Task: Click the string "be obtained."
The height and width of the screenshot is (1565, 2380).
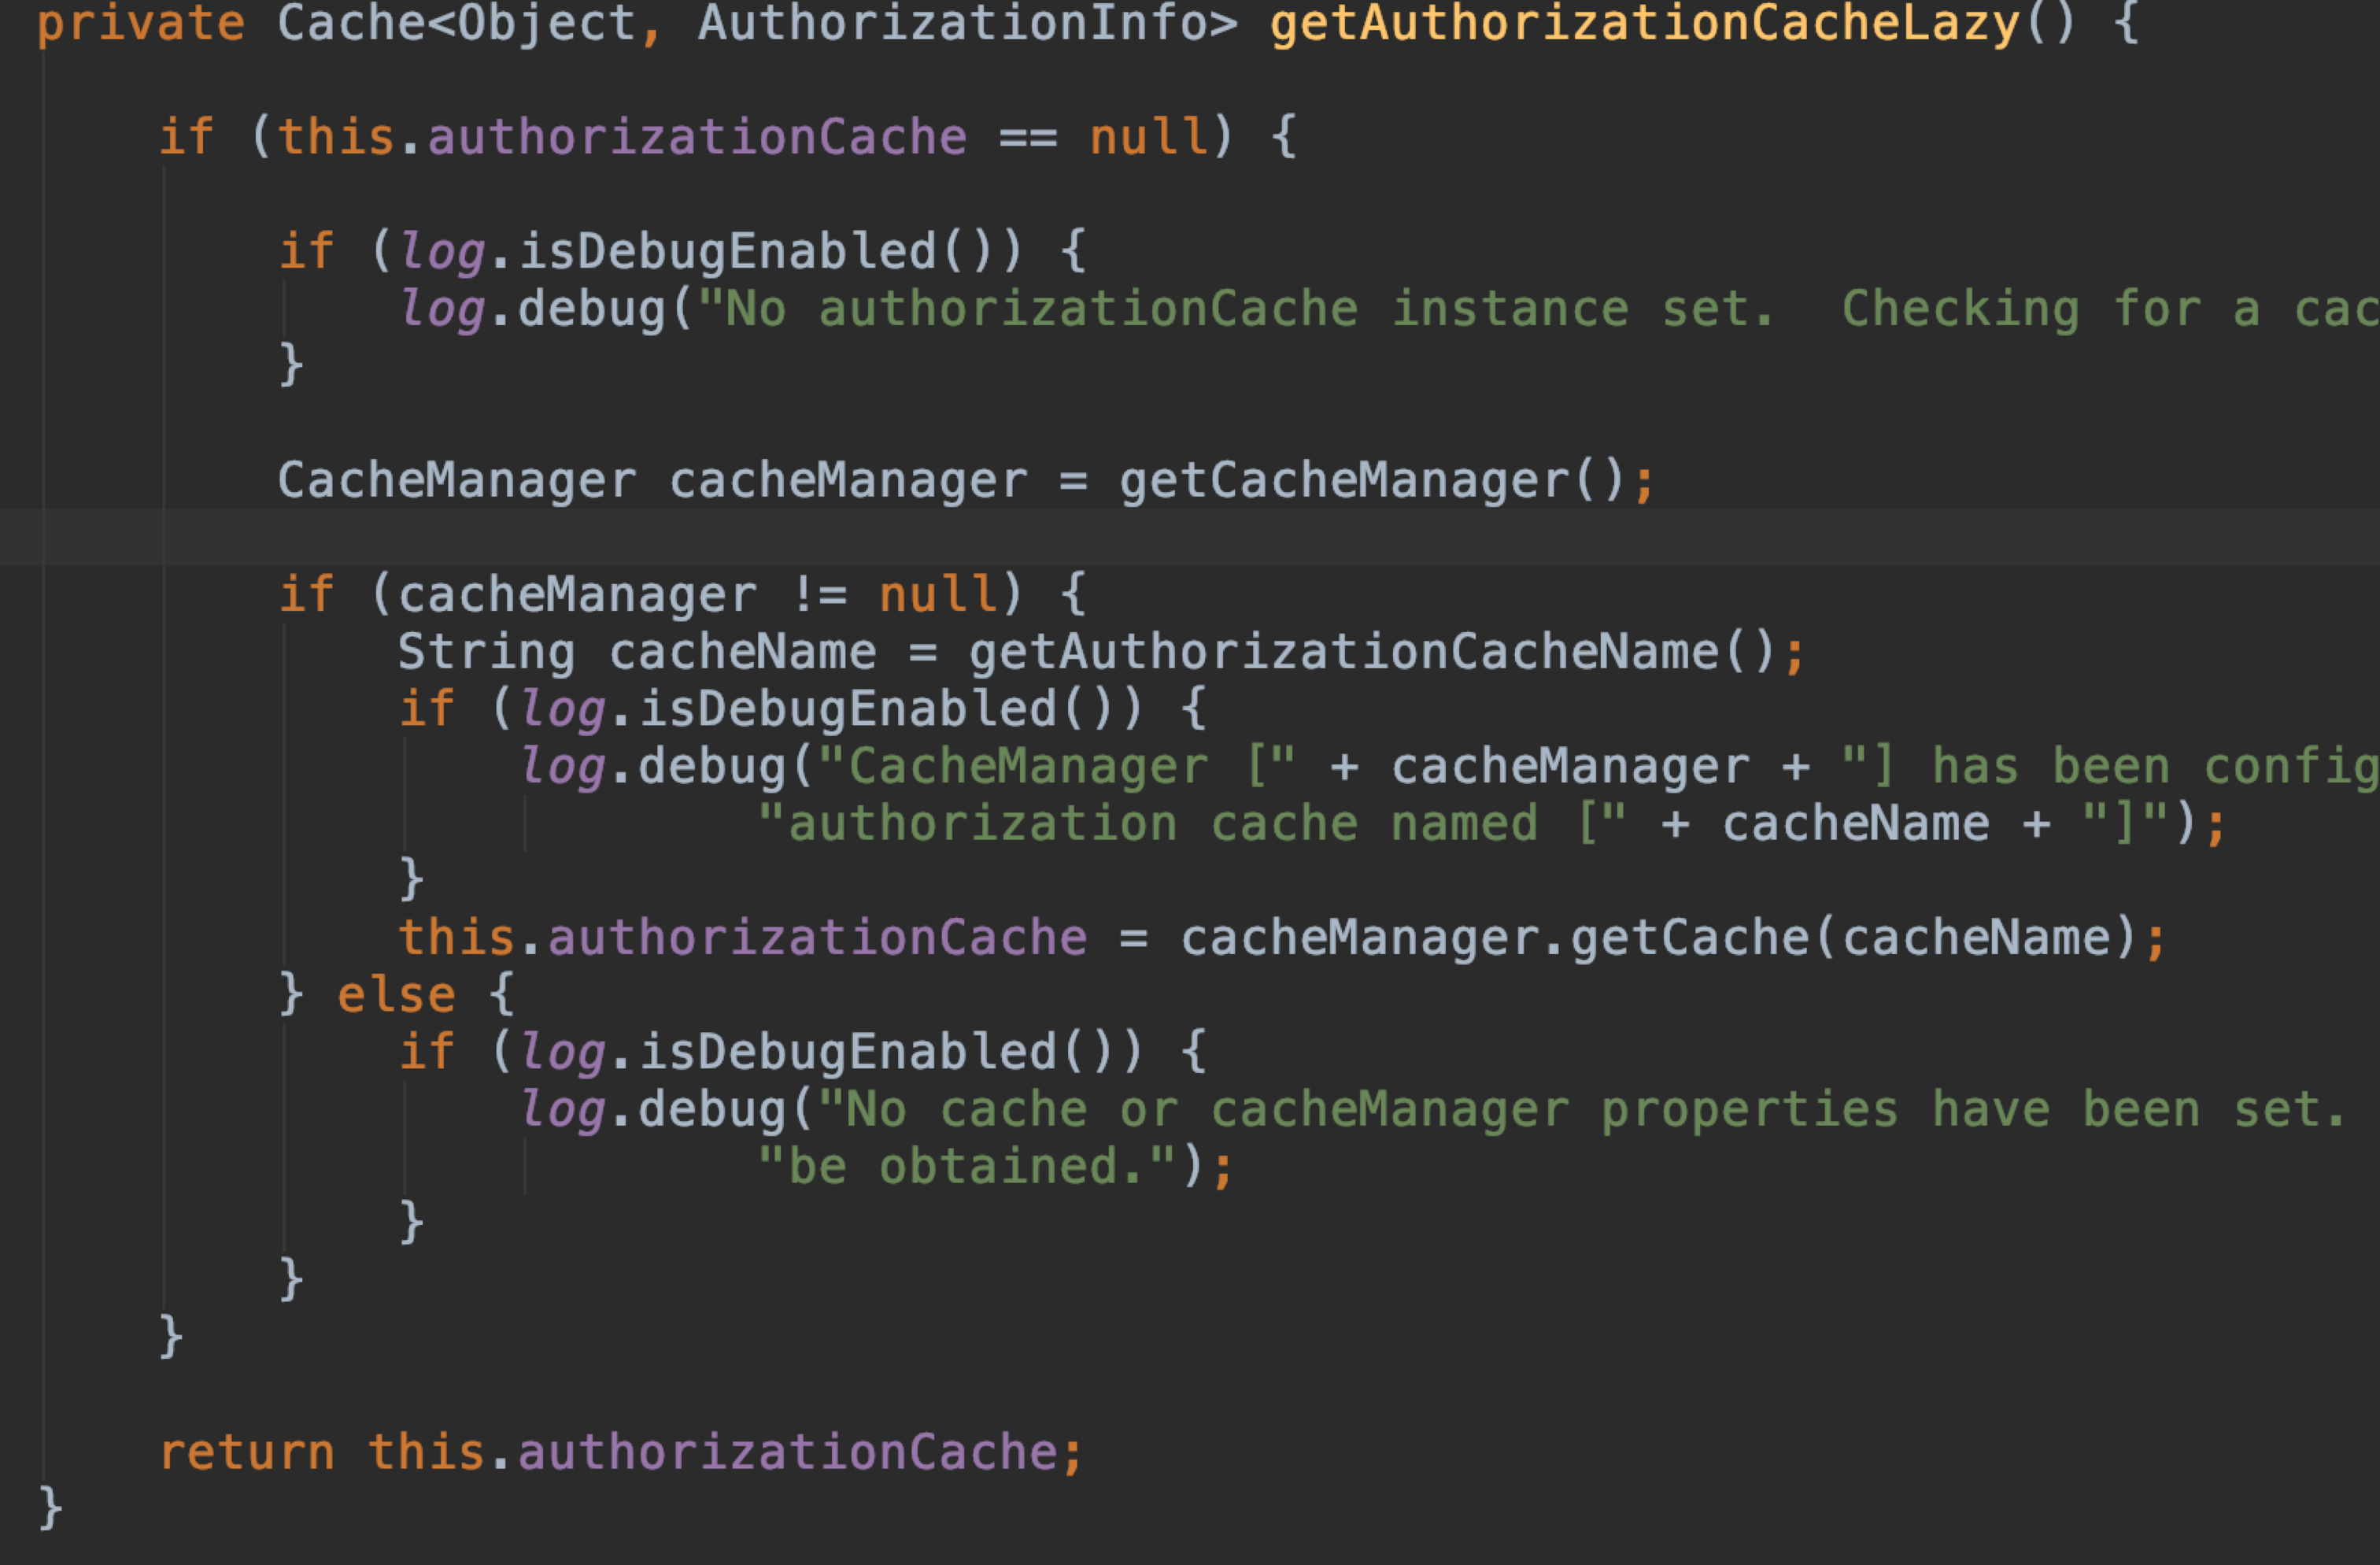Action: tap(967, 1166)
